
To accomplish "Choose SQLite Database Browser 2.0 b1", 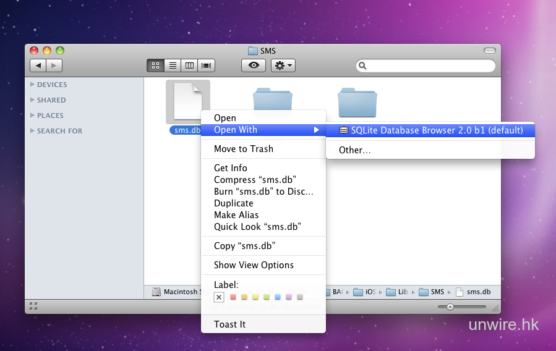I will (437, 130).
